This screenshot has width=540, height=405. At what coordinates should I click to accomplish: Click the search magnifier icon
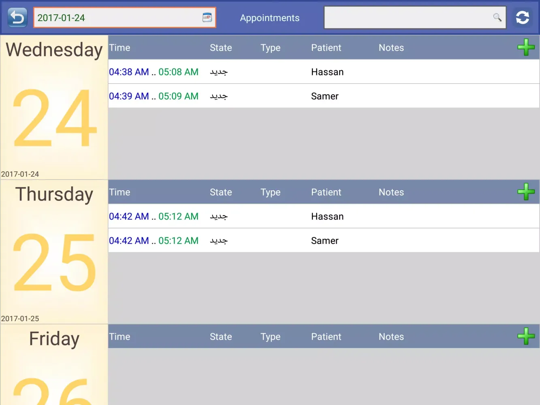click(x=497, y=17)
